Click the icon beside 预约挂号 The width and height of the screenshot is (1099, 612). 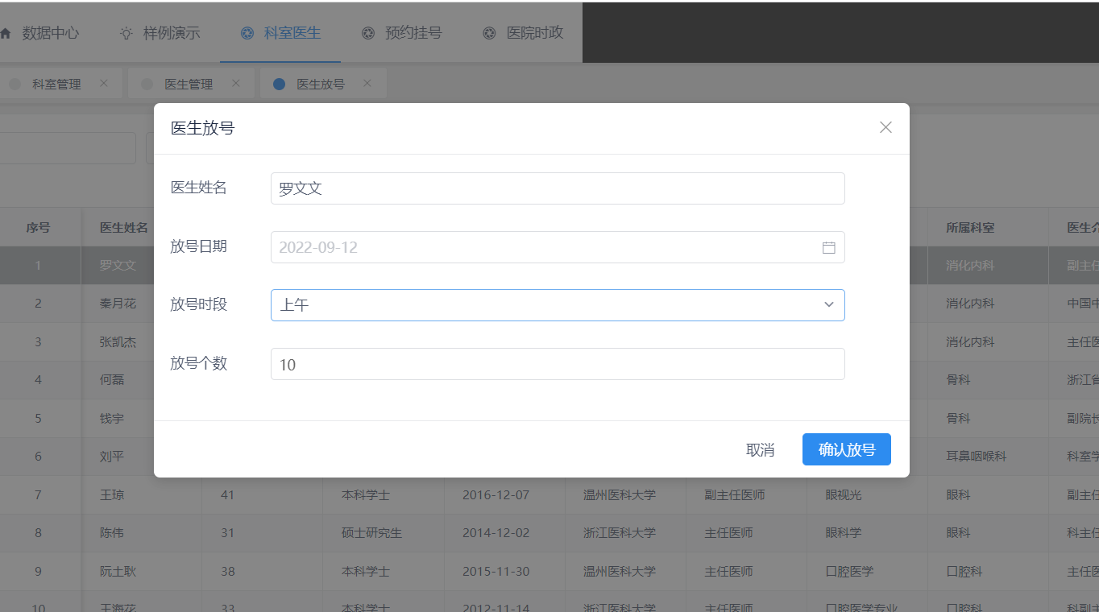click(368, 33)
